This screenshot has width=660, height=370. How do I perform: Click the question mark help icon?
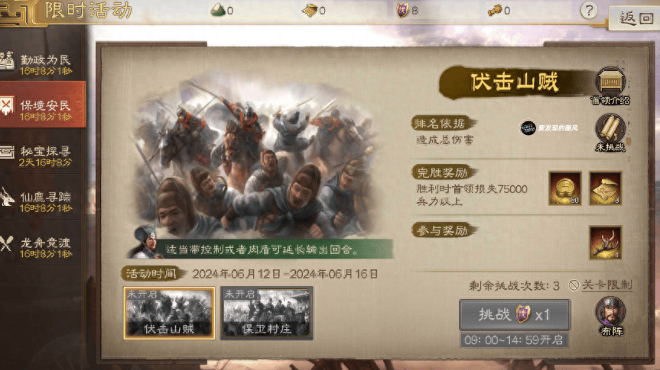[588, 10]
